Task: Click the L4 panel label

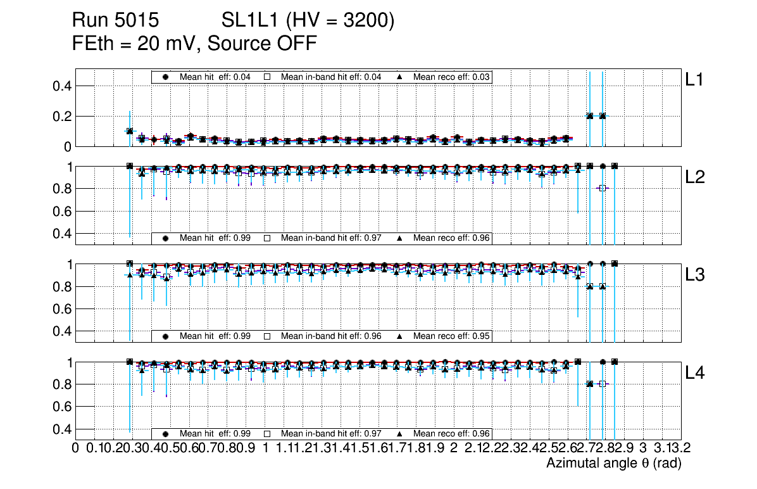Action: tap(696, 373)
